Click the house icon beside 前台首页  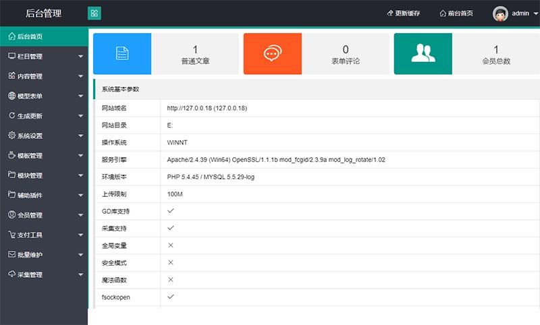coord(443,13)
